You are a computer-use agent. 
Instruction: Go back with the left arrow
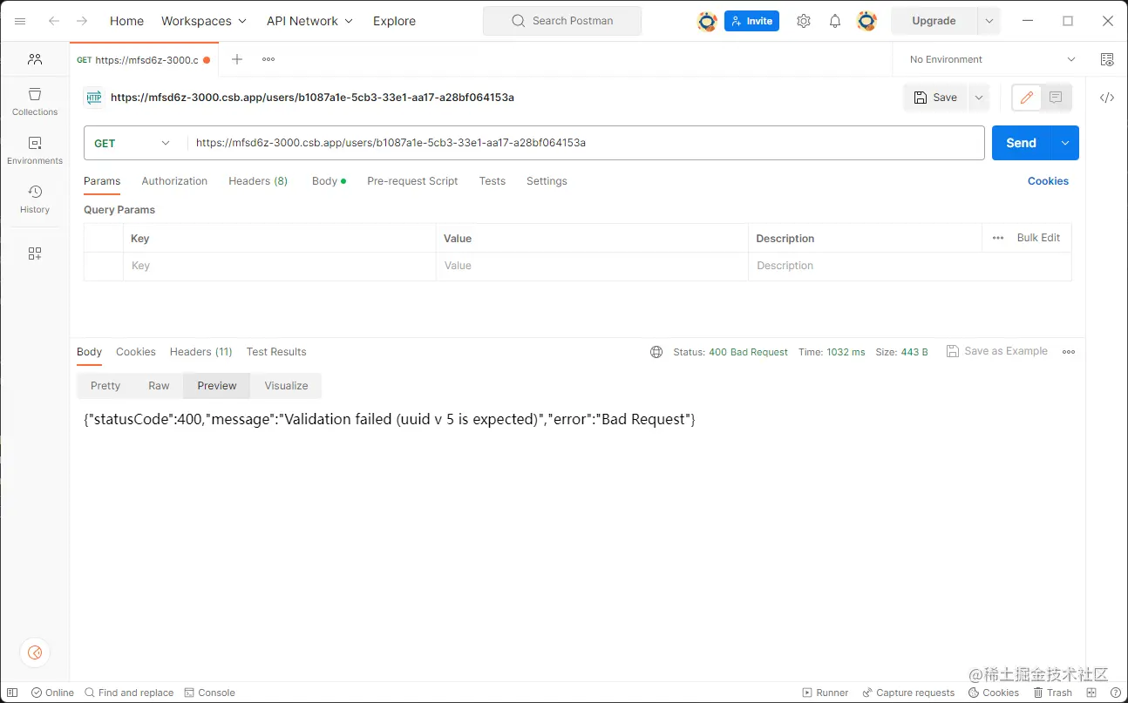pos(54,21)
